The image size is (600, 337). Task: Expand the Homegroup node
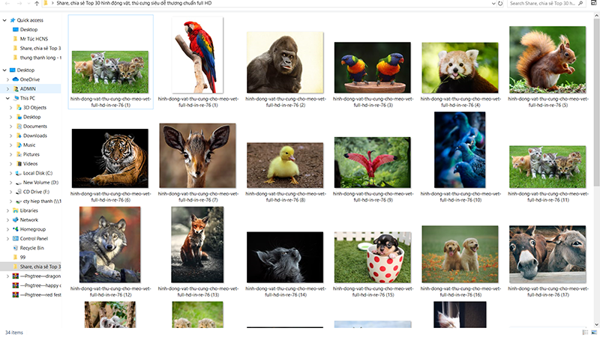pos(7,229)
